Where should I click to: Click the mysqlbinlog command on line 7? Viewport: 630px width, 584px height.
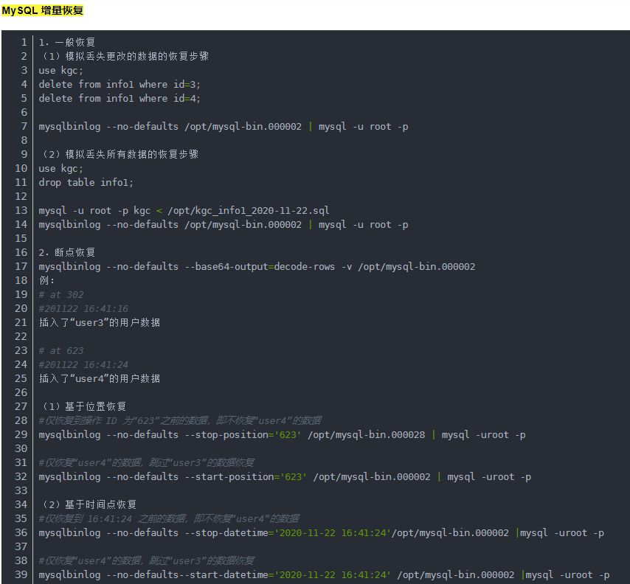[x=224, y=127]
